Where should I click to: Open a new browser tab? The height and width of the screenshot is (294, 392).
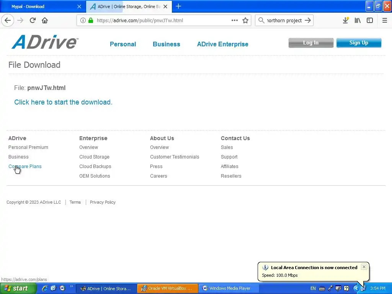178,6
